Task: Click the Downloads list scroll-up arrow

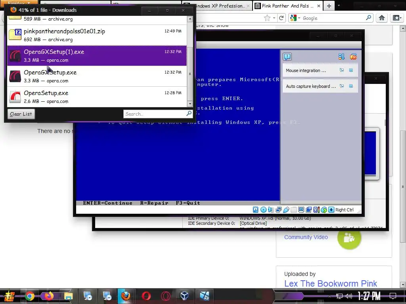Action: (x=190, y=19)
